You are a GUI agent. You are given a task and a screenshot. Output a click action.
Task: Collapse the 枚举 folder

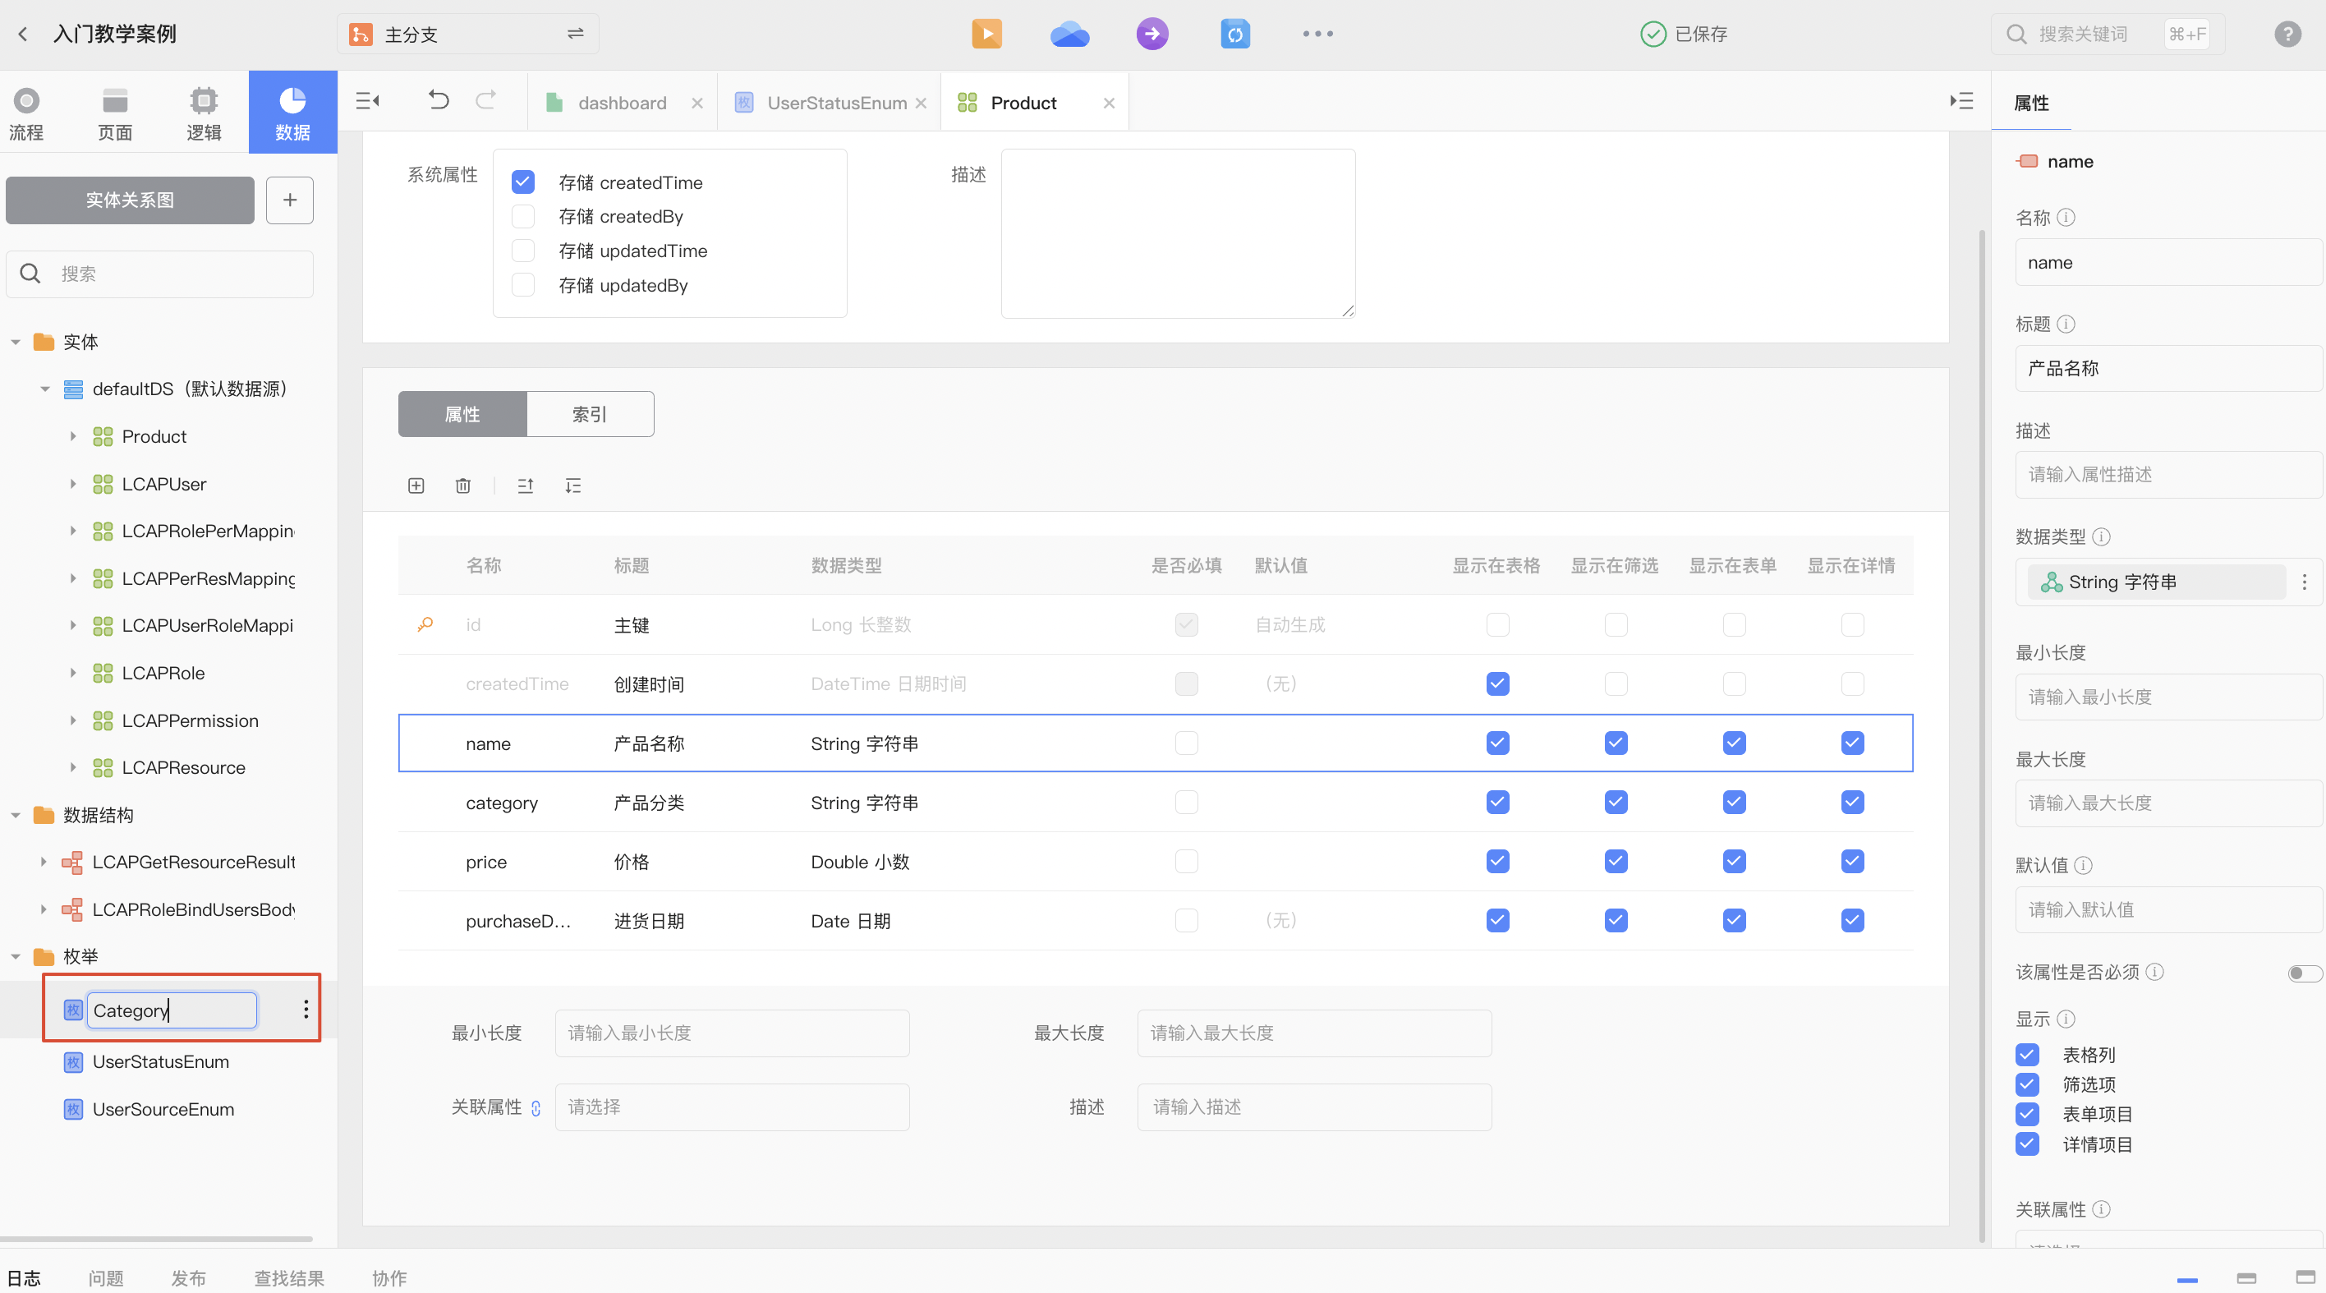pyautogui.click(x=16, y=956)
